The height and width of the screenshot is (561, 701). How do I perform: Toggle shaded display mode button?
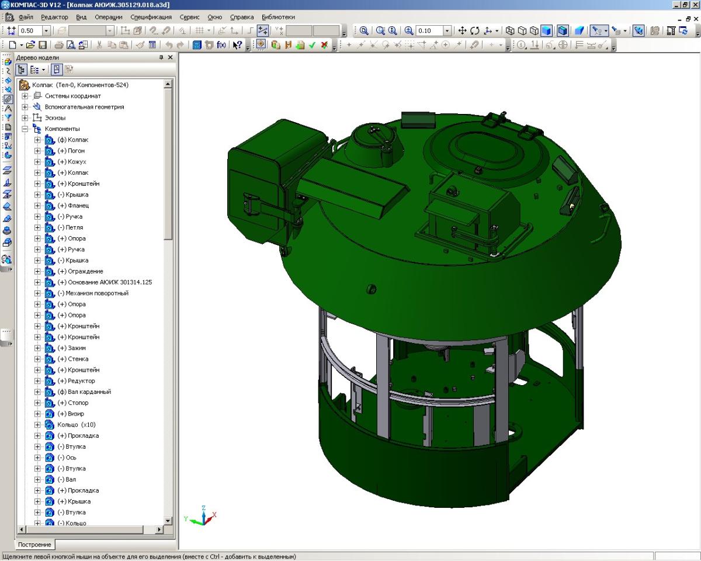tap(546, 30)
